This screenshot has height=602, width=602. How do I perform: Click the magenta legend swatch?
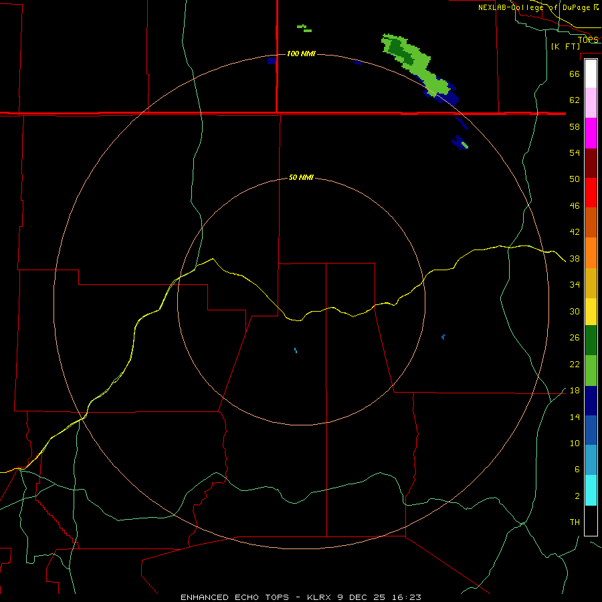point(591,133)
